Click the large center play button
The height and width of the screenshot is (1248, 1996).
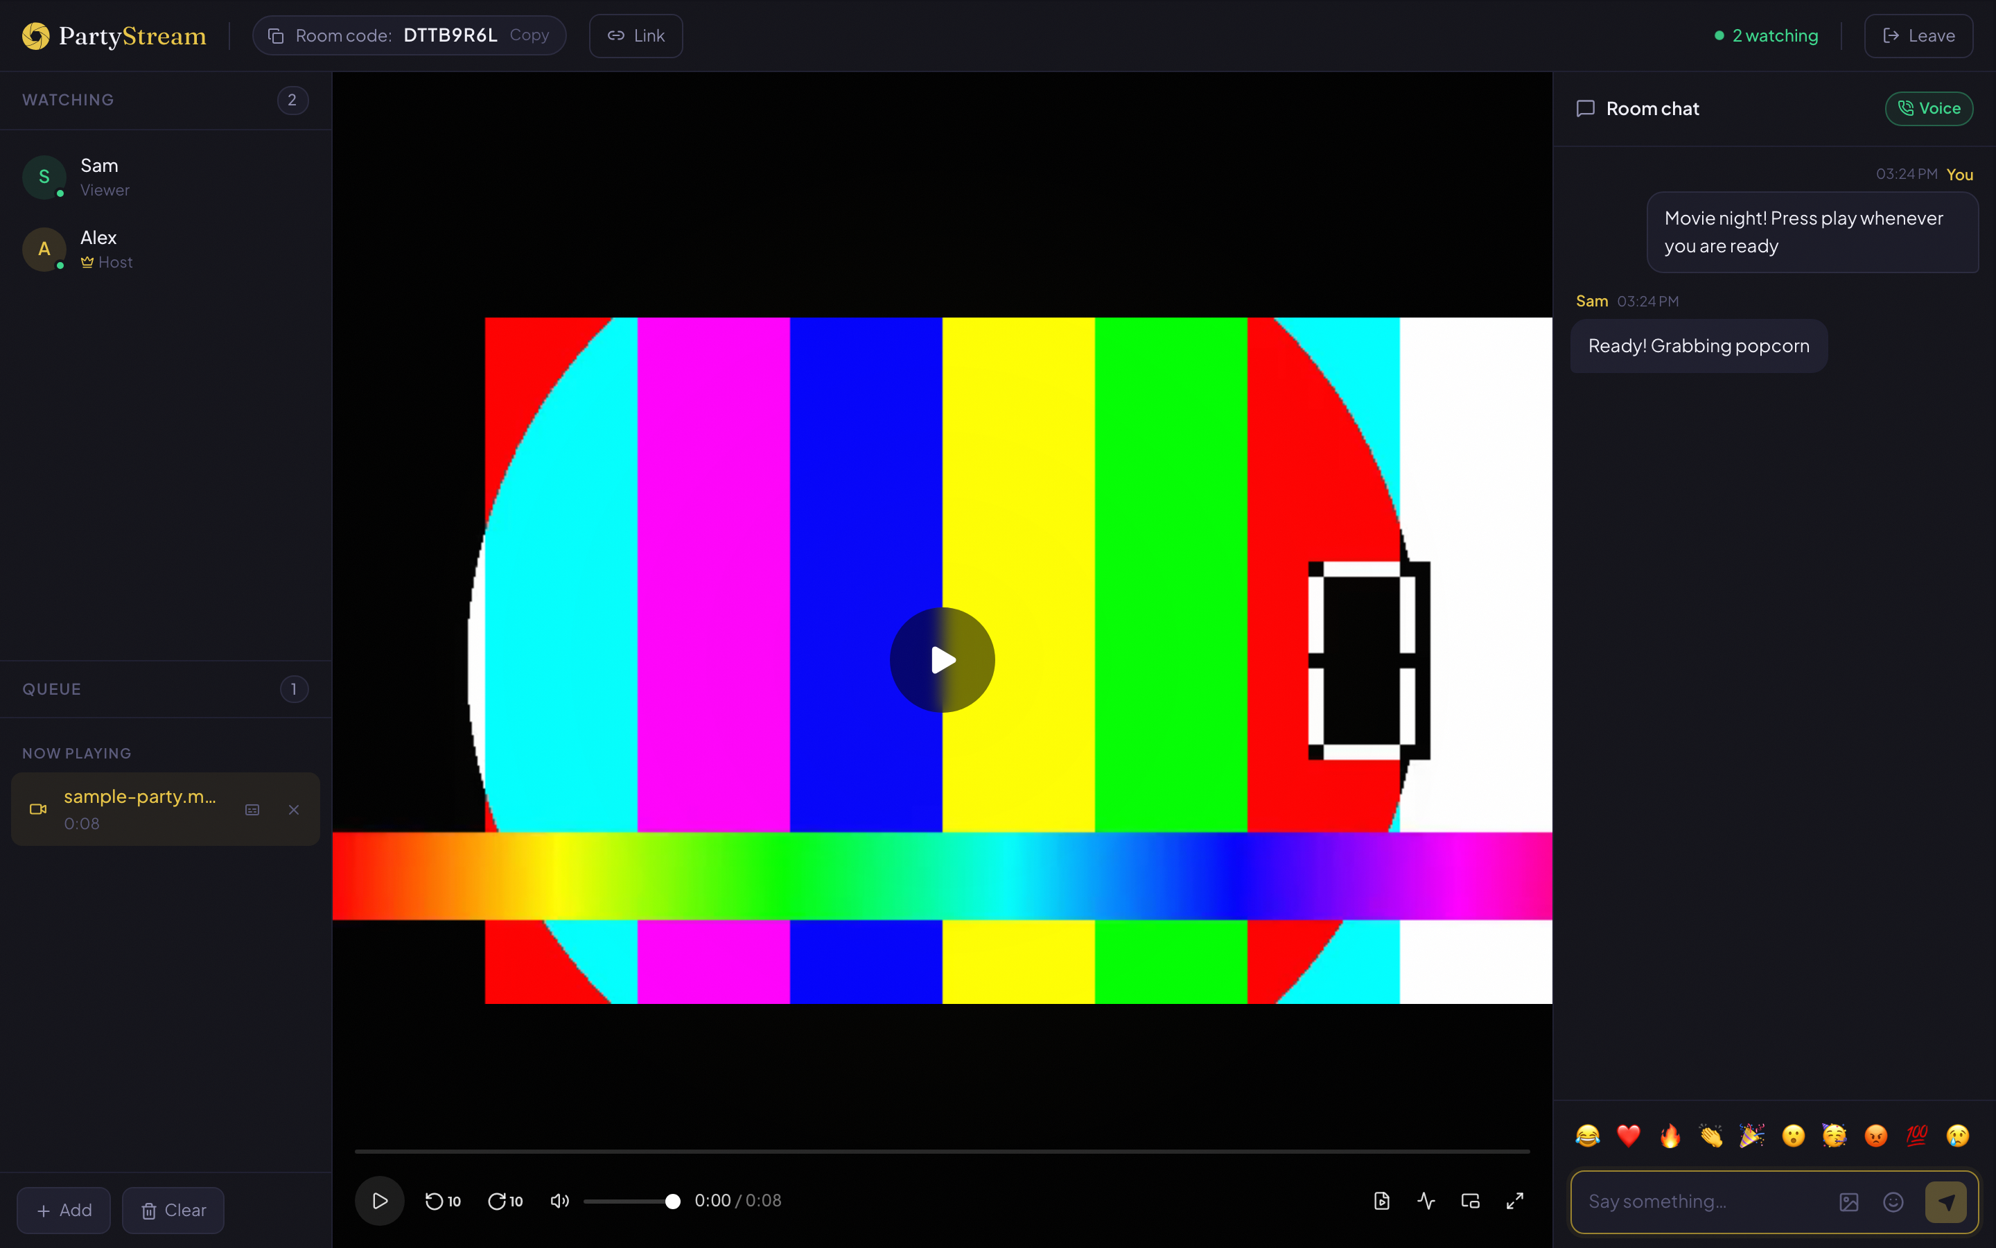943,659
